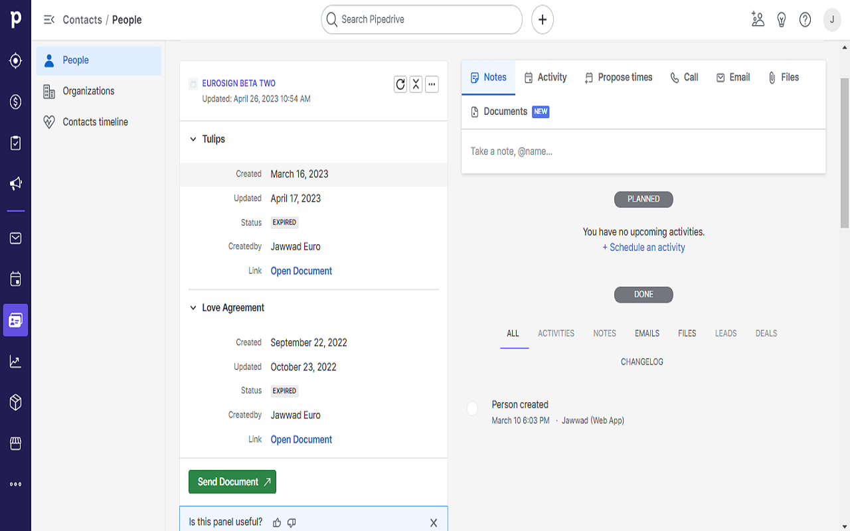Open Insights chart icon in sidebar
The image size is (850, 531).
coord(15,361)
